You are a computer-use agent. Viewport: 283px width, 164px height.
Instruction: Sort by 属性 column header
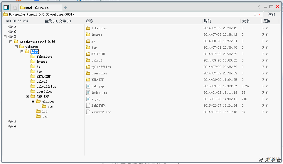coord(267,21)
